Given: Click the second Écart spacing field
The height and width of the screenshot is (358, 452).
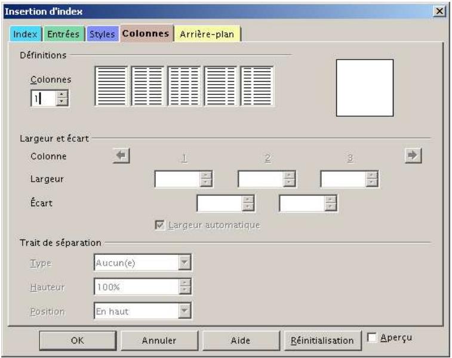Looking at the screenshot, I should [x=308, y=203].
